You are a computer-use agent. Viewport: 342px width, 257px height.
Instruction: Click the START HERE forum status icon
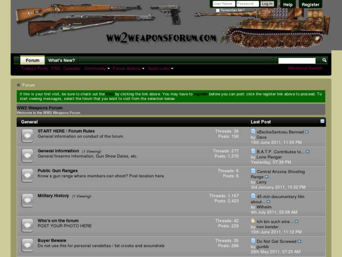27,136
